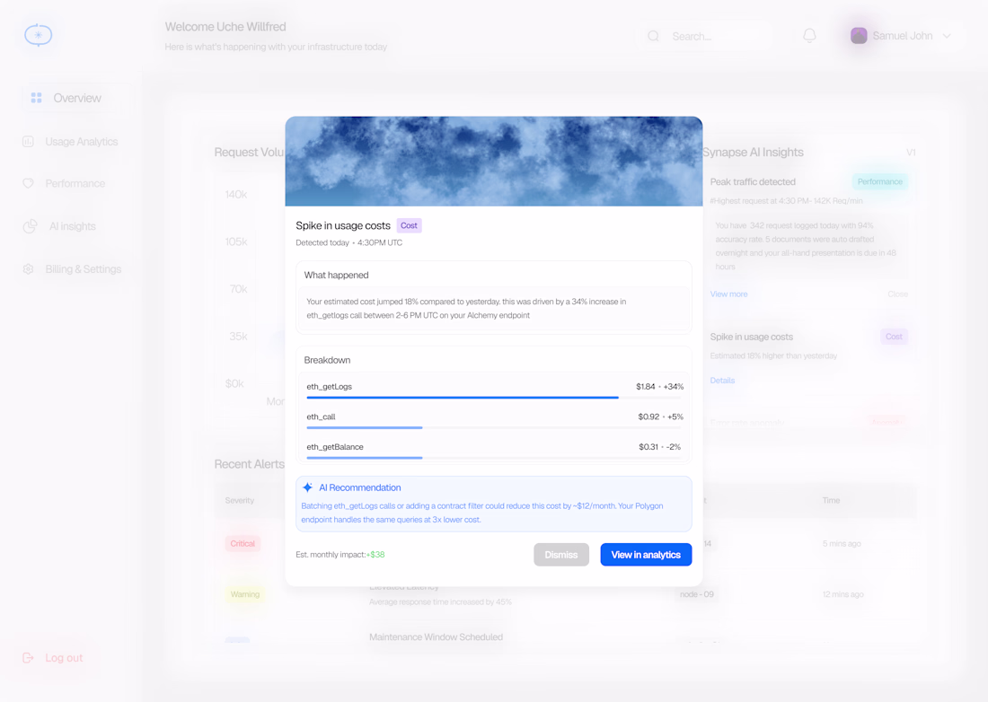Viewport: 988px width, 702px height.
Task: Click the "Severity" column header
Action: (240, 501)
